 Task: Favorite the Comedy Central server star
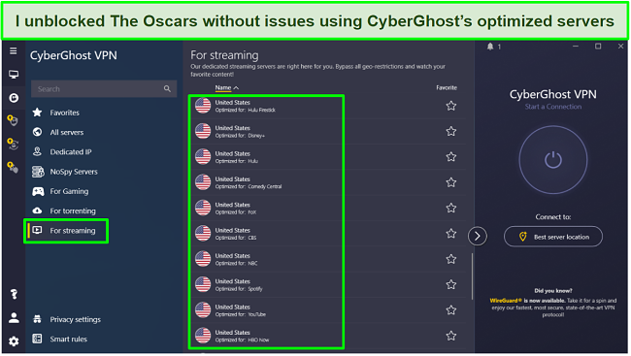pos(451,182)
